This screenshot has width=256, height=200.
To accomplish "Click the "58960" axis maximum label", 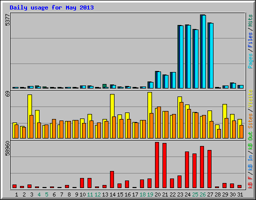I will 7,148.
